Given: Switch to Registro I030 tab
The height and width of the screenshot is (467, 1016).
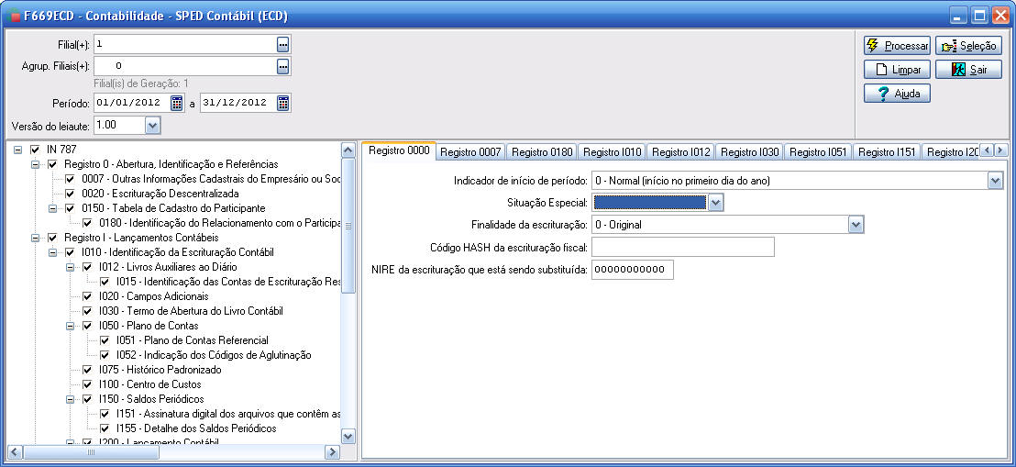Looking at the screenshot, I should [x=750, y=152].
